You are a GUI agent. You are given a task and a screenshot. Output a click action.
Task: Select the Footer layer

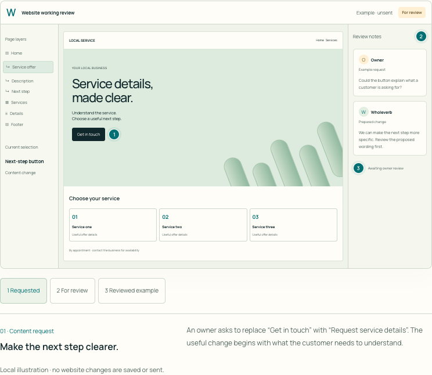pyautogui.click(x=15, y=125)
